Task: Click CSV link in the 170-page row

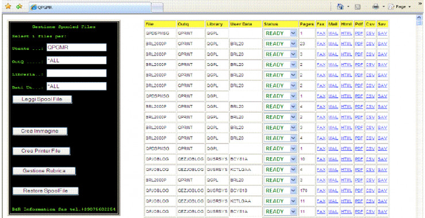Action: tap(370, 190)
